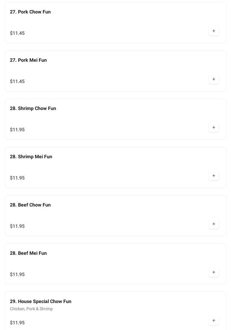231x330 pixels.
Task: Add Pork Chow Fun with plus icon
Action: coord(214,31)
